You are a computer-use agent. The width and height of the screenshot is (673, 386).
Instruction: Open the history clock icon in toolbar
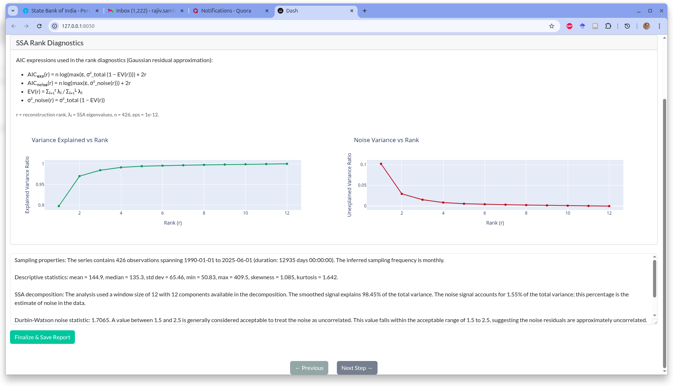point(627,26)
